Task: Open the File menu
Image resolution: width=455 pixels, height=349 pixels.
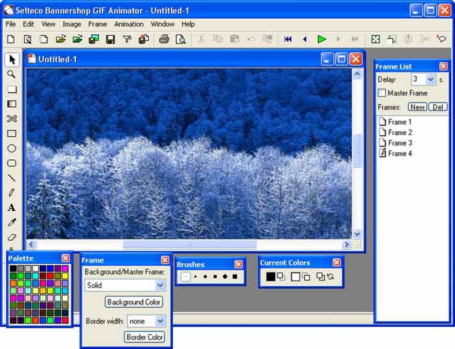Action: (11, 24)
